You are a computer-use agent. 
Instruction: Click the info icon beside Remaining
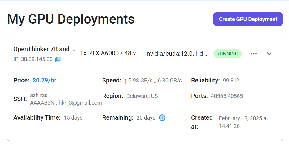(x=162, y=117)
